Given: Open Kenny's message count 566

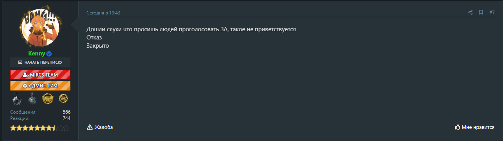Looking at the screenshot, I should tap(67, 112).
